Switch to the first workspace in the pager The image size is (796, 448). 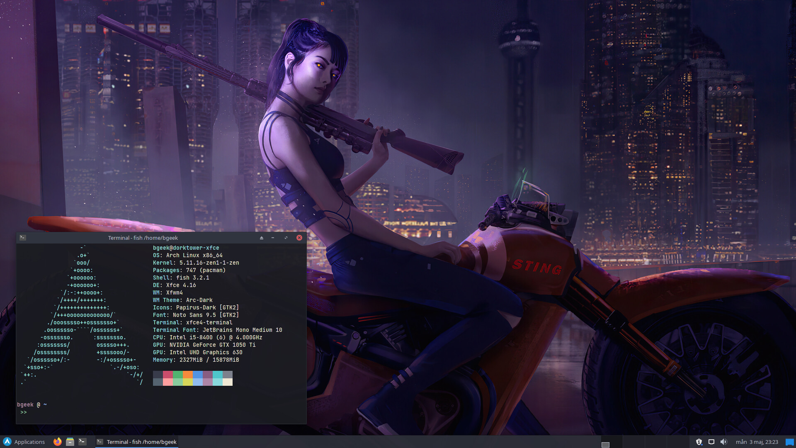pyautogui.click(x=611, y=442)
